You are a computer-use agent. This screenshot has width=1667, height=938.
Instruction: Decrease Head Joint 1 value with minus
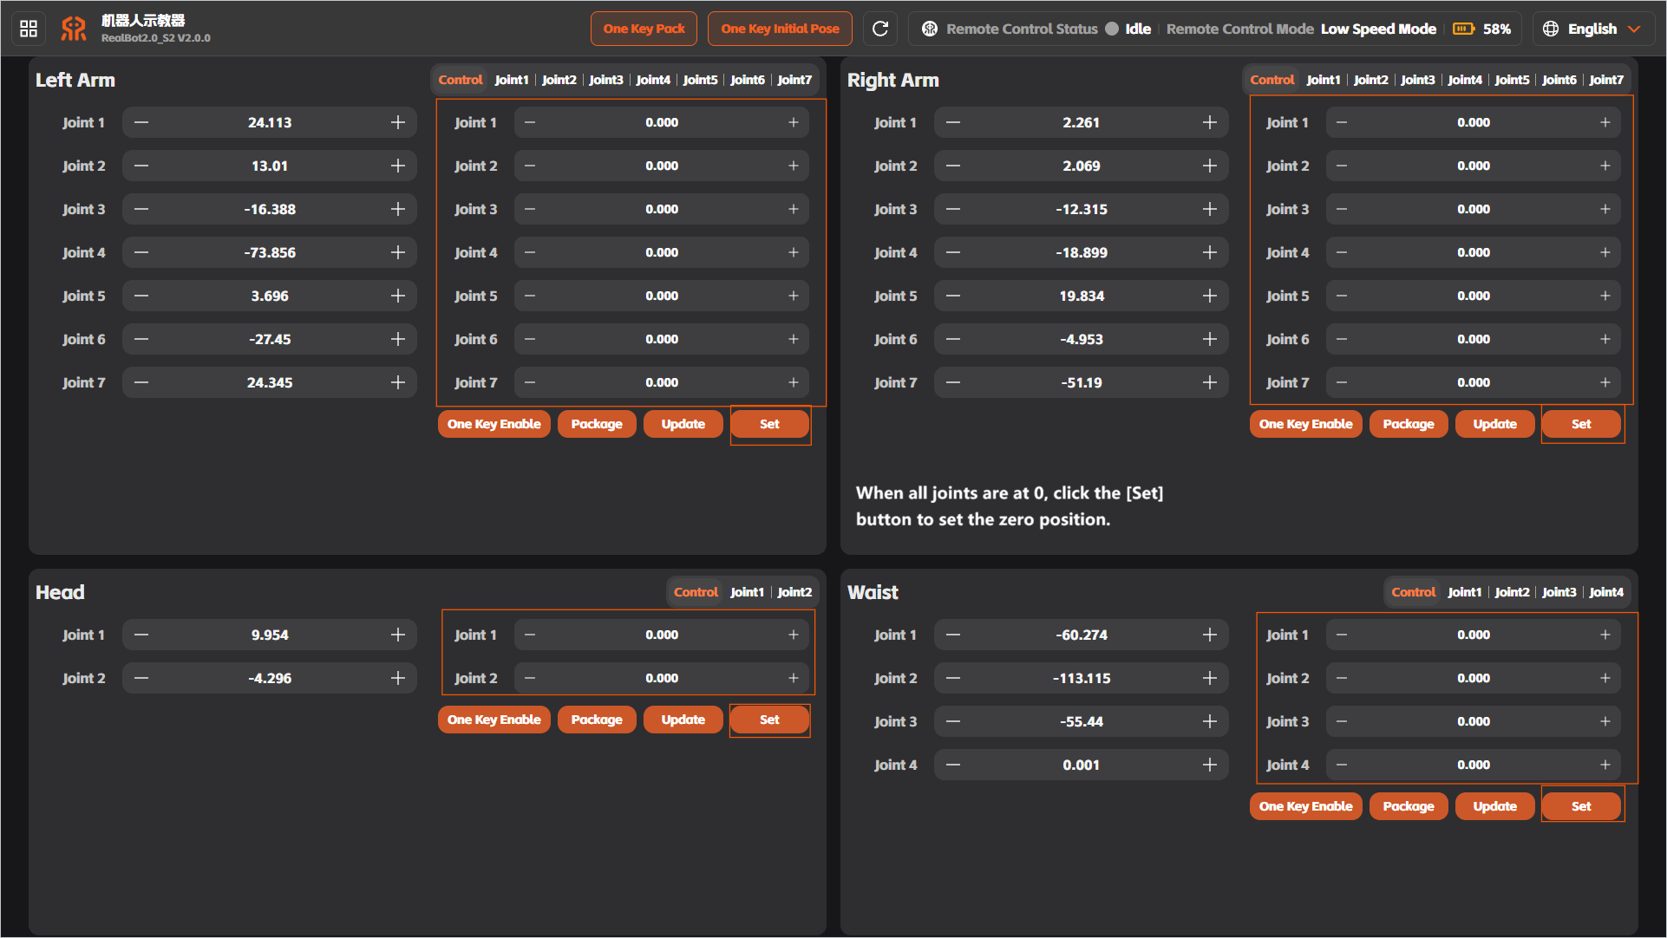point(141,635)
